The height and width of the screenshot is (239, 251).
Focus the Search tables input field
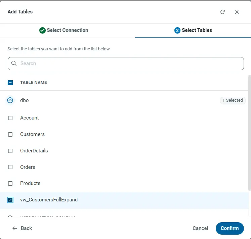coord(126,63)
